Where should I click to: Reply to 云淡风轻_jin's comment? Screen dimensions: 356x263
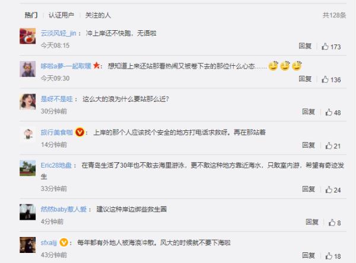coord(305,46)
